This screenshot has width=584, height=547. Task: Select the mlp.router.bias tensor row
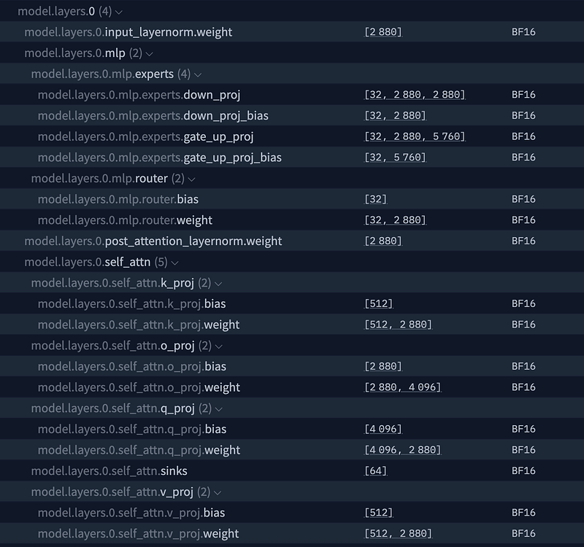(292, 199)
